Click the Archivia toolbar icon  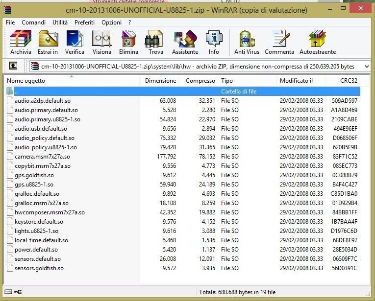[21, 42]
